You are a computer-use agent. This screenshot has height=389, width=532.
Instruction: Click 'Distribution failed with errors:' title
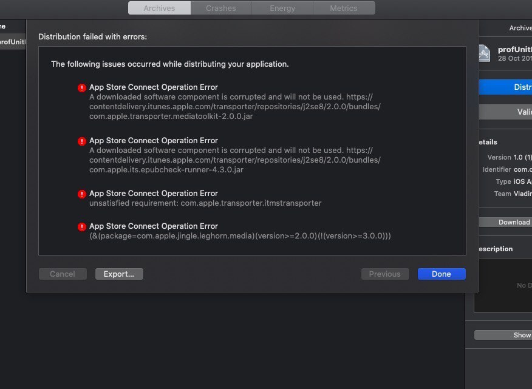(93, 36)
